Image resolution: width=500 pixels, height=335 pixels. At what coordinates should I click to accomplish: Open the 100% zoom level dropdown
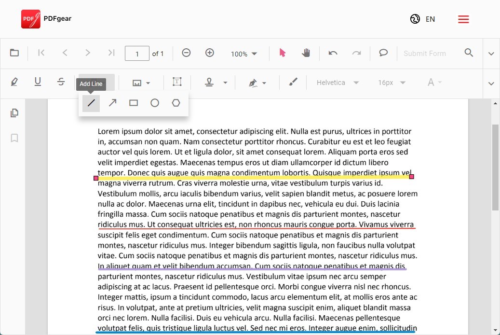pos(244,54)
